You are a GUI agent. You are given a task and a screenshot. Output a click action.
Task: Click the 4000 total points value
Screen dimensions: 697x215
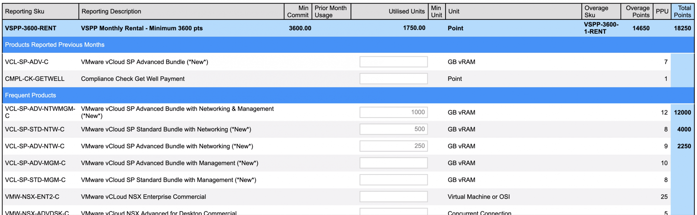pos(684,129)
